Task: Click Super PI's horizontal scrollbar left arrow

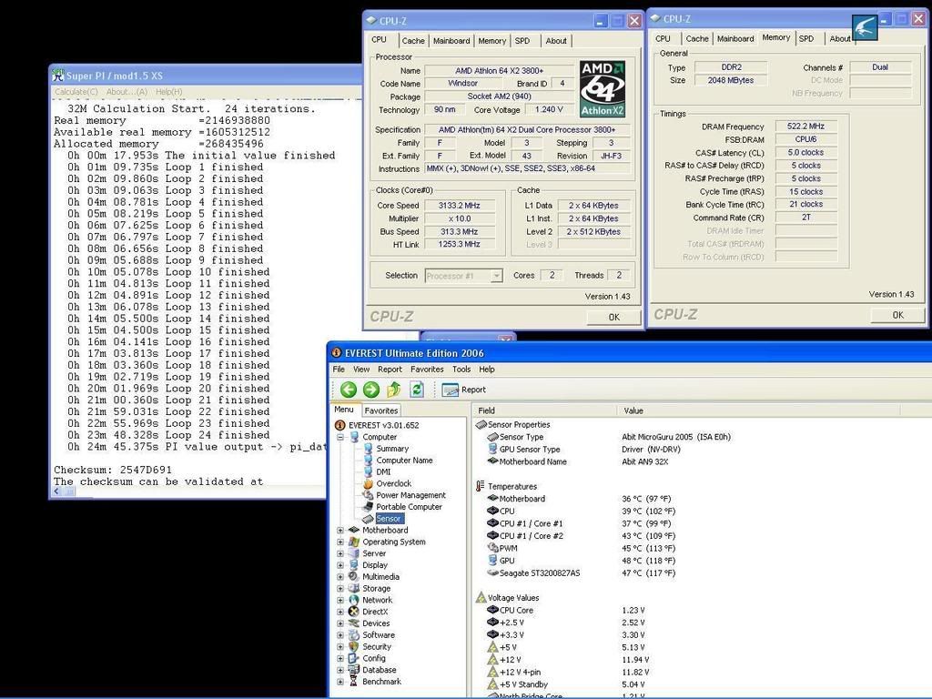Action: pos(57,491)
